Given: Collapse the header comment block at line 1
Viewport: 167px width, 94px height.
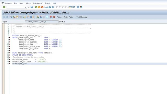Looking at the screenshot, I should pos(11,25).
